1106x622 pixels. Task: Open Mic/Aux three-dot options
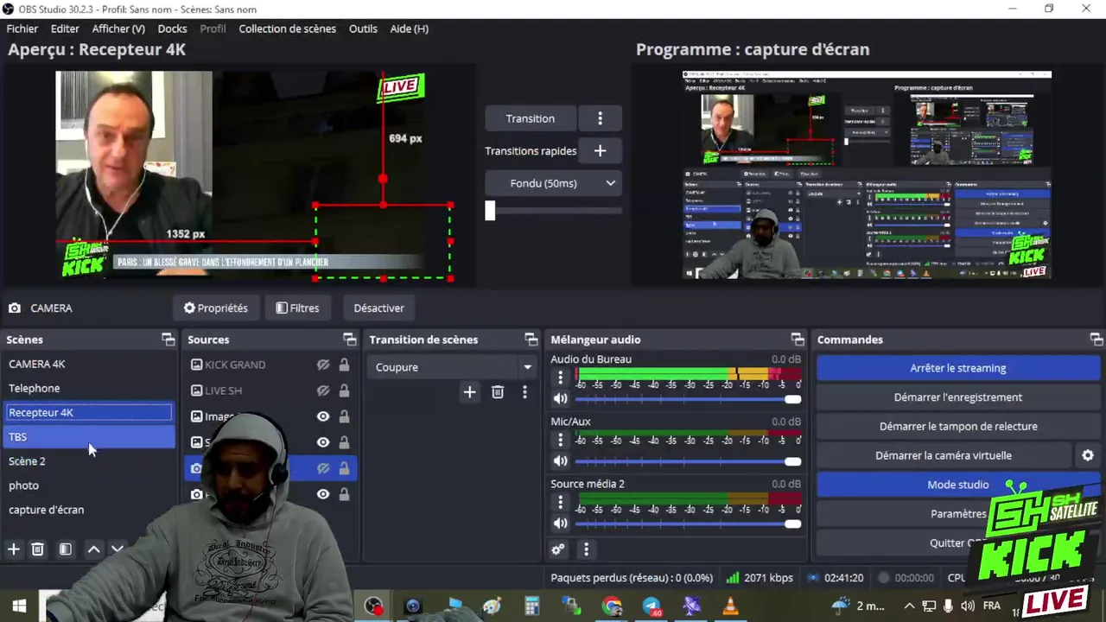tap(560, 440)
